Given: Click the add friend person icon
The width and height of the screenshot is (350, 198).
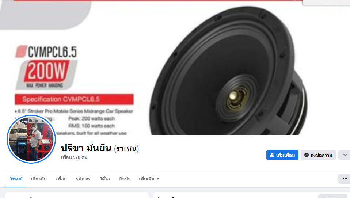Looking at the screenshot, I should click(x=272, y=155).
